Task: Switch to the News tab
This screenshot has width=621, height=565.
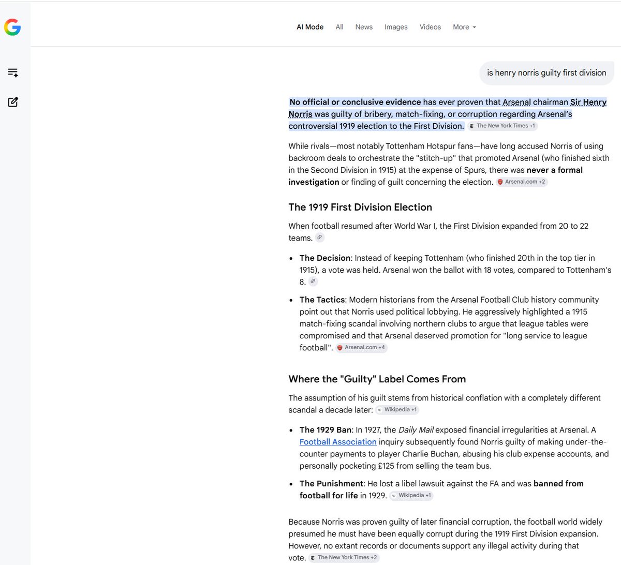Action: click(x=364, y=27)
